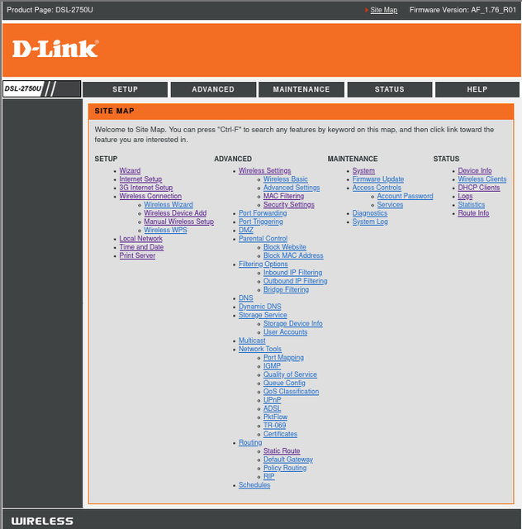Open Queue Config link
This screenshot has height=529, width=522.
[284, 383]
